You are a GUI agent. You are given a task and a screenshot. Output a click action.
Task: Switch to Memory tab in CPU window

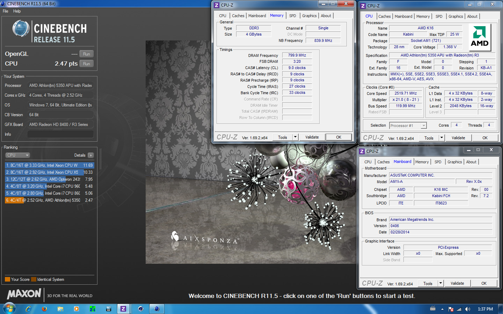tap(423, 16)
